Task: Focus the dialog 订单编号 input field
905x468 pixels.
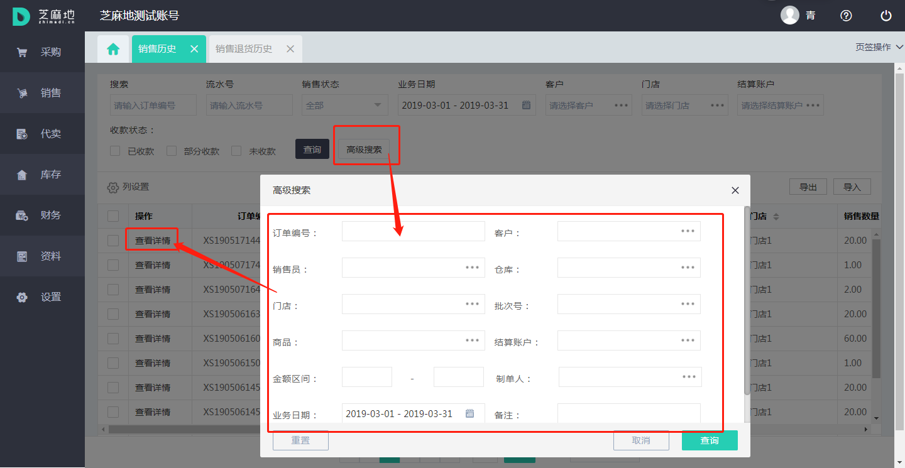Action: tap(414, 231)
